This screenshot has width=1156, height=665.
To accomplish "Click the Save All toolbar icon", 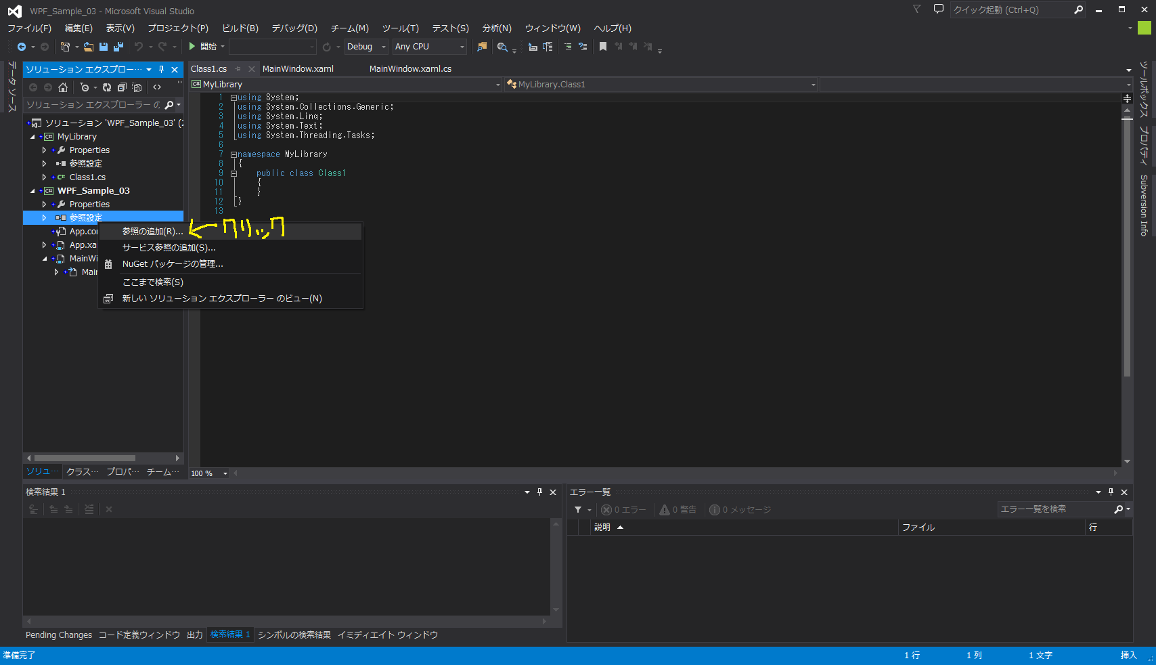I will [x=118, y=47].
